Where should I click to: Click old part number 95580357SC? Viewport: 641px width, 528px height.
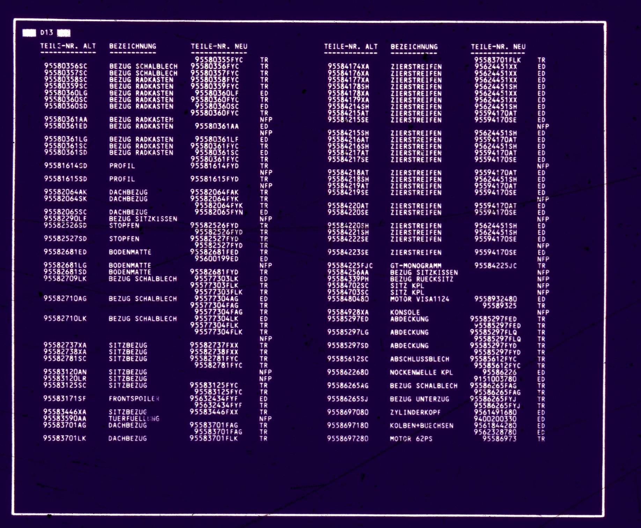(x=66, y=73)
